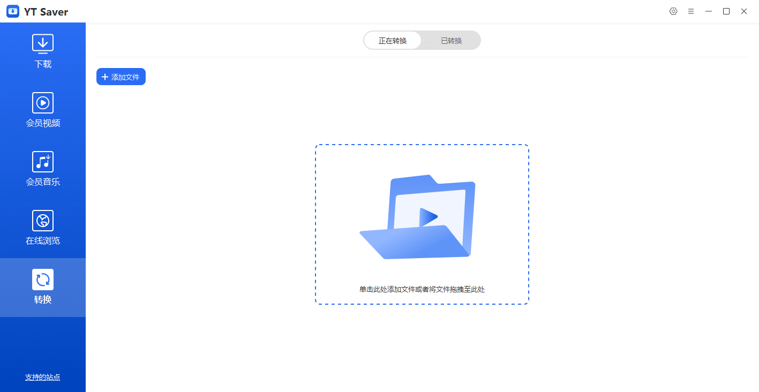Click the YT Saver app logo
Viewport: 759px width, 392px height.
pos(13,11)
